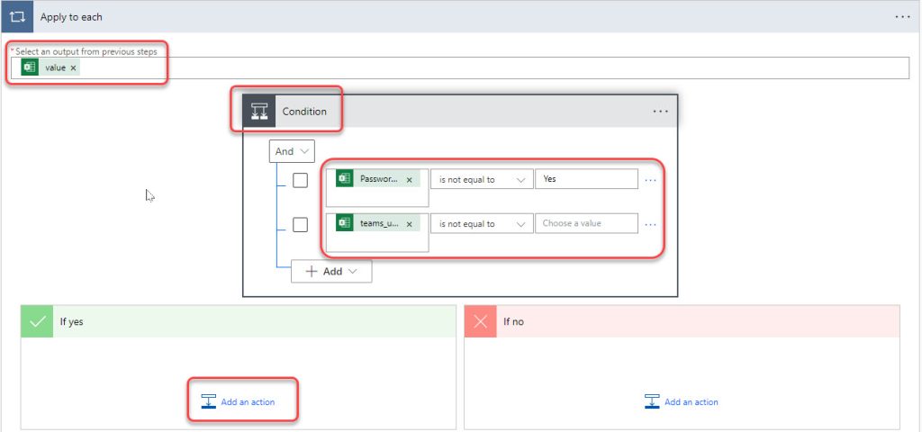922x432 pixels.
Task: Remove the teams_u token from second condition
Action: [x=409, y=224]
